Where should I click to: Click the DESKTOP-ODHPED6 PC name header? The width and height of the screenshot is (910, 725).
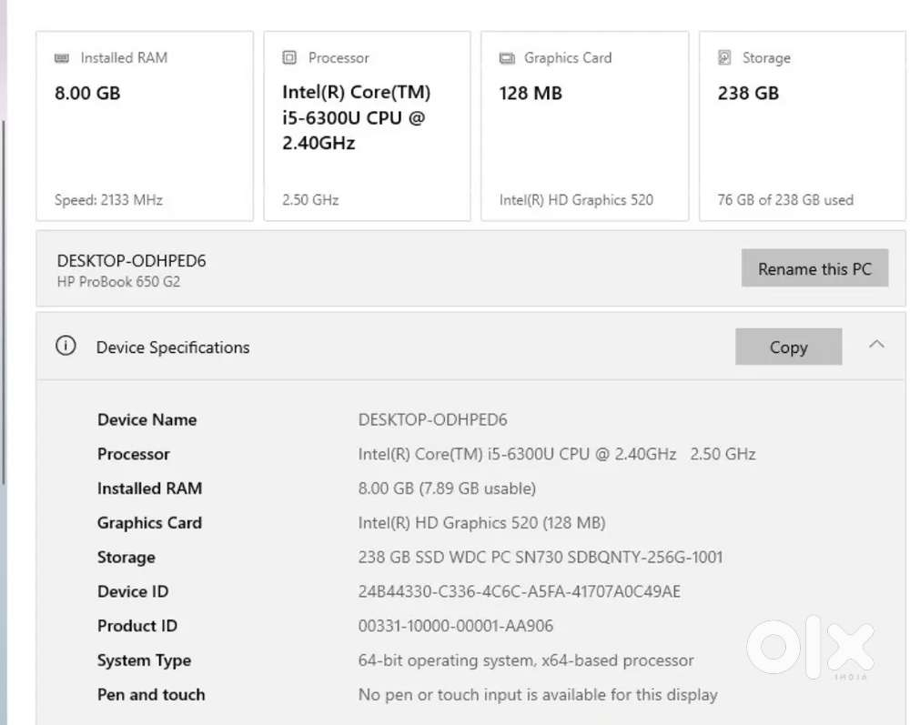[132, 261]
